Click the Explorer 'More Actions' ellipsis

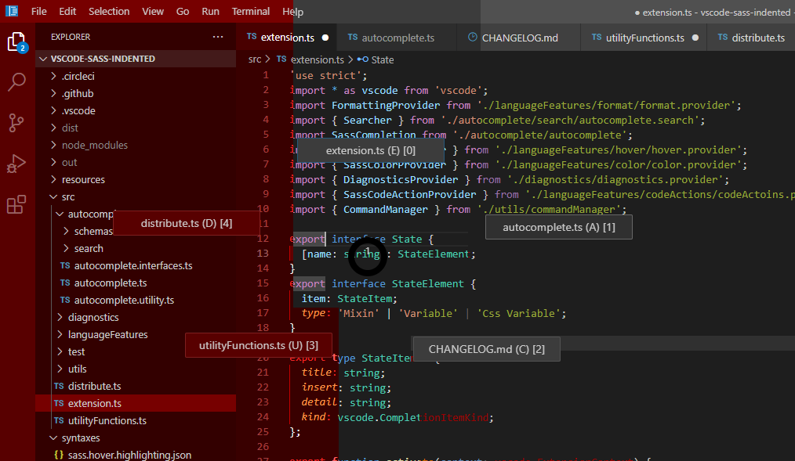[x=217, y=36]
